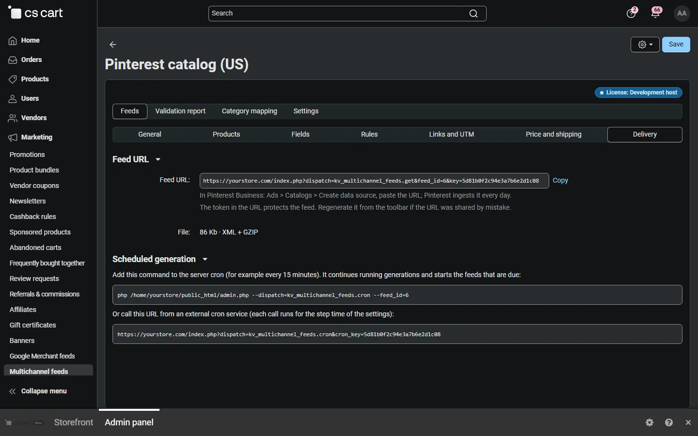Copy the feed URL
Image resolution: width=698 pixels, height=436 pixels.
pyautogui.click(x=560, y=180)
